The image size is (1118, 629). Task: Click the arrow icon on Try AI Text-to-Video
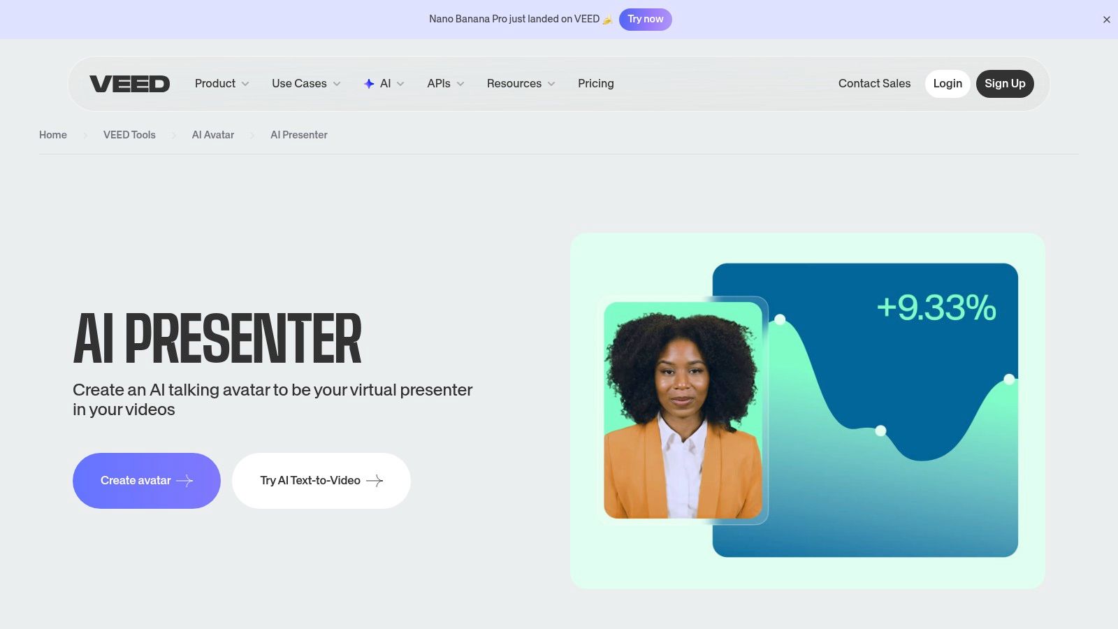click(x=375, y=481)
